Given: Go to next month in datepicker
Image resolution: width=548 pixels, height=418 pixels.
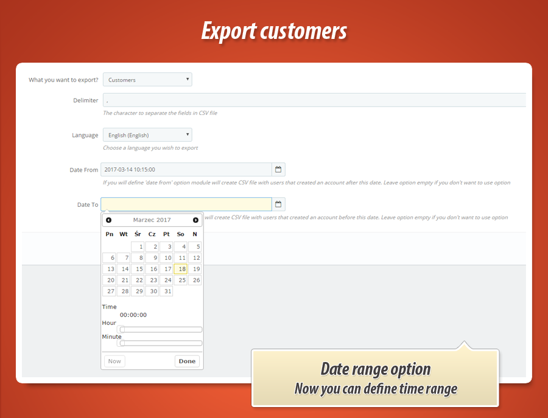Looking at the screenshot, I should (x=195, y=220).
